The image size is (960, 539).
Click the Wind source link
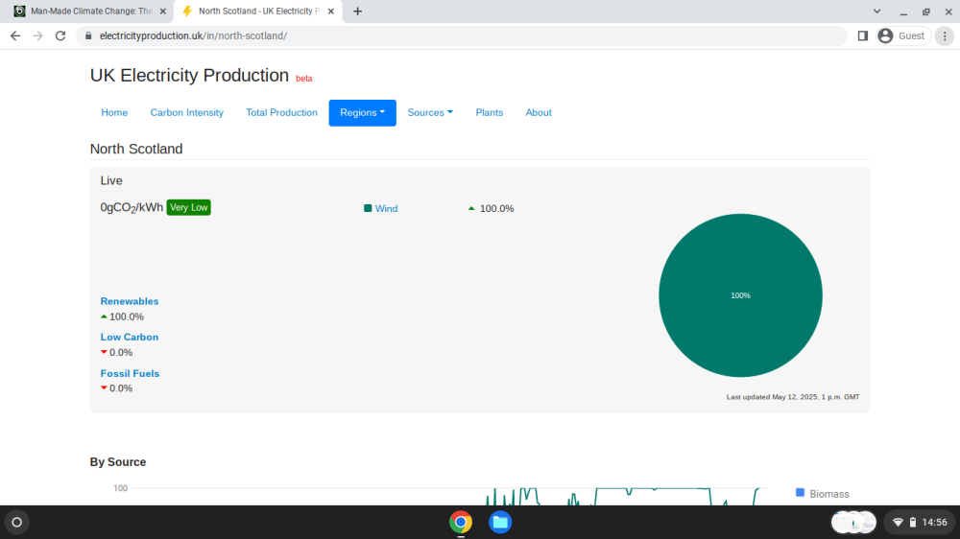(x=386, y=209)
